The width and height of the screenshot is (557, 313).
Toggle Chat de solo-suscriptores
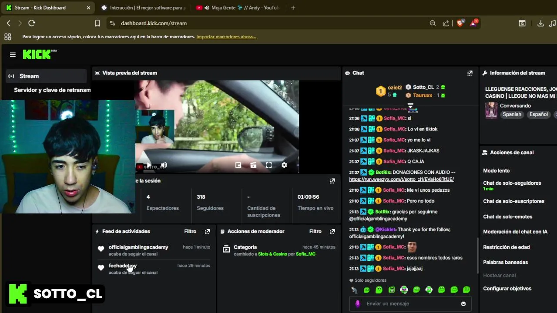(x=513, y=201)
